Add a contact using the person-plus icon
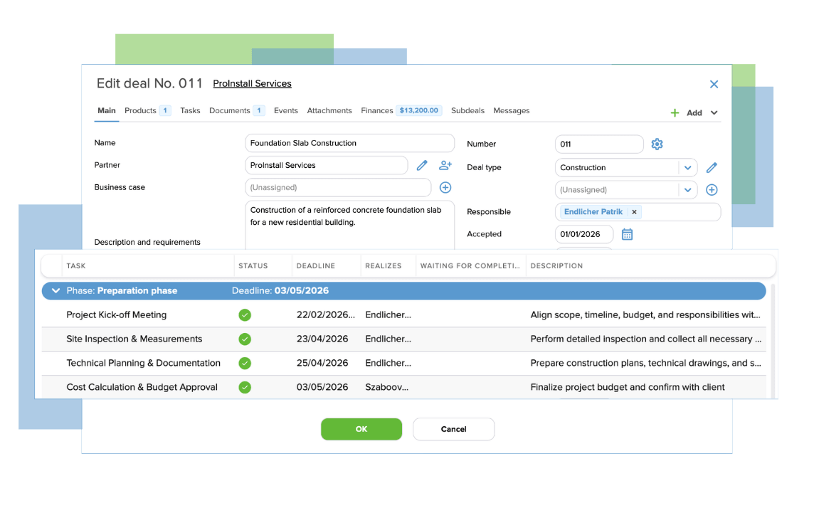The height and width of the screenshot is (518, 814). tap(445, 165)
